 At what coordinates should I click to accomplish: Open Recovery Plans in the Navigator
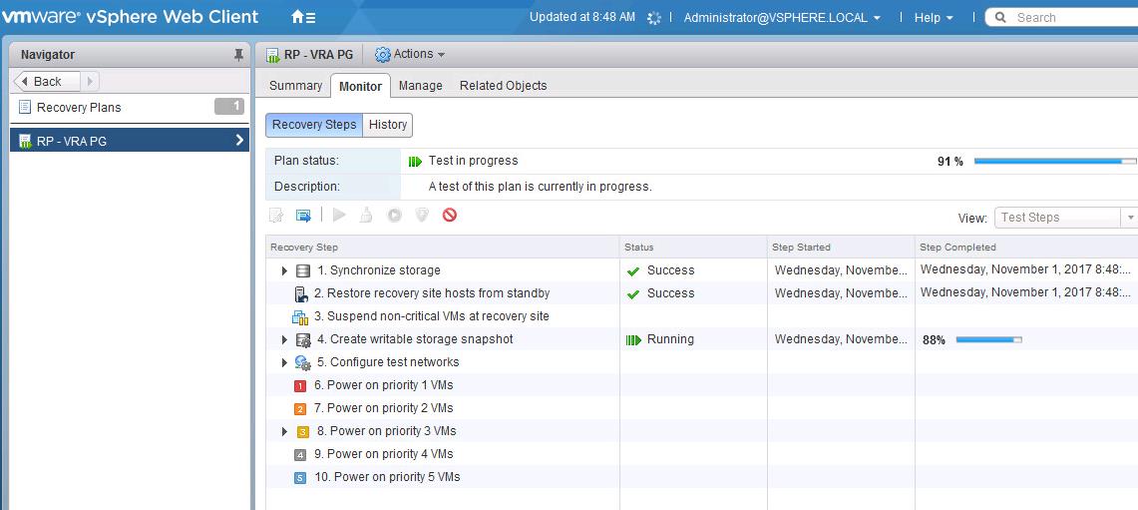coord(130,108)
